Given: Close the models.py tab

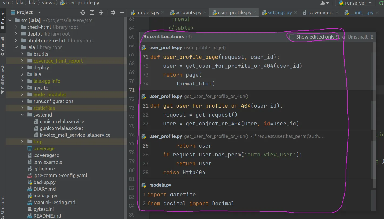Looking at the screenshot, I should click(163, 13).
